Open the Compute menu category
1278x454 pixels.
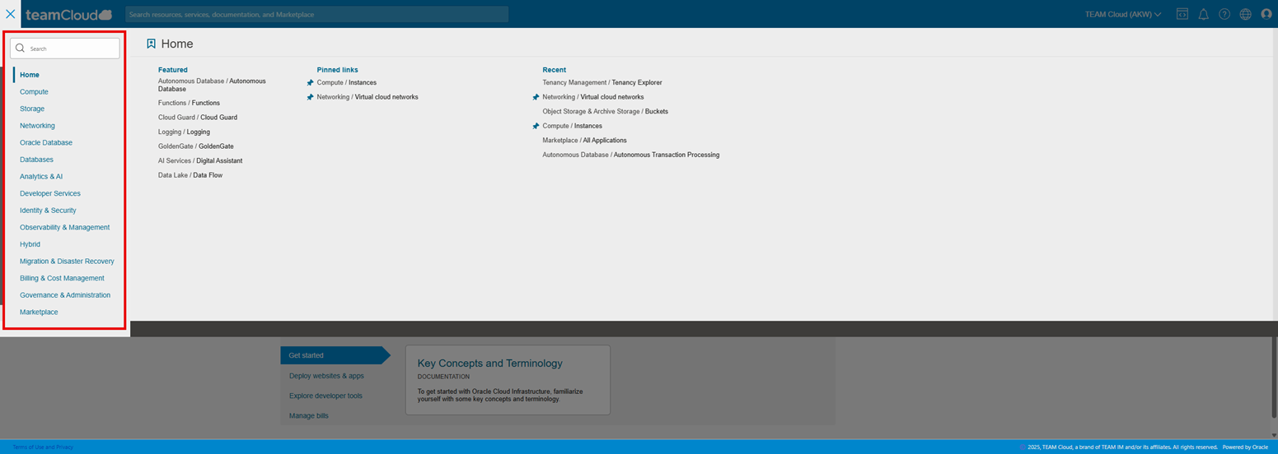tap(34, 92)
